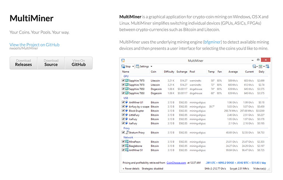Viewport: 283px width, 180px height.
Task: Click the Fan column header
Action: pyautogui.click(x=220, y=72)
